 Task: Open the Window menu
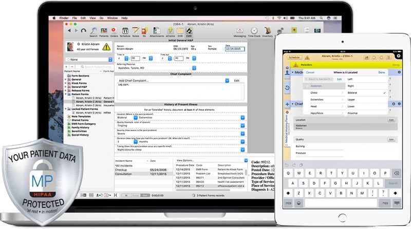click(112, 18)
